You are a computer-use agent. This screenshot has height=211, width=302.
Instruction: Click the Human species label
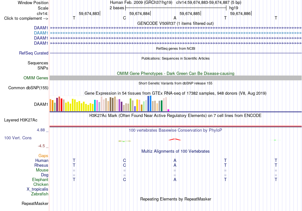(x=42, y=160)
